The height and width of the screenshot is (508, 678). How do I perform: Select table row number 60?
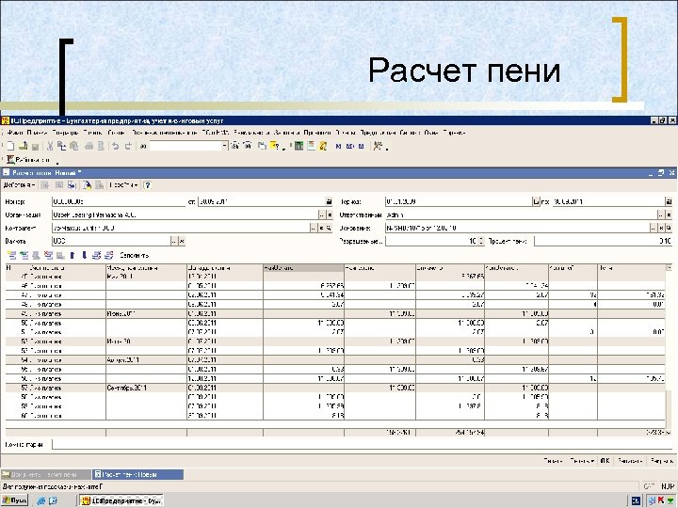(335, 416)
